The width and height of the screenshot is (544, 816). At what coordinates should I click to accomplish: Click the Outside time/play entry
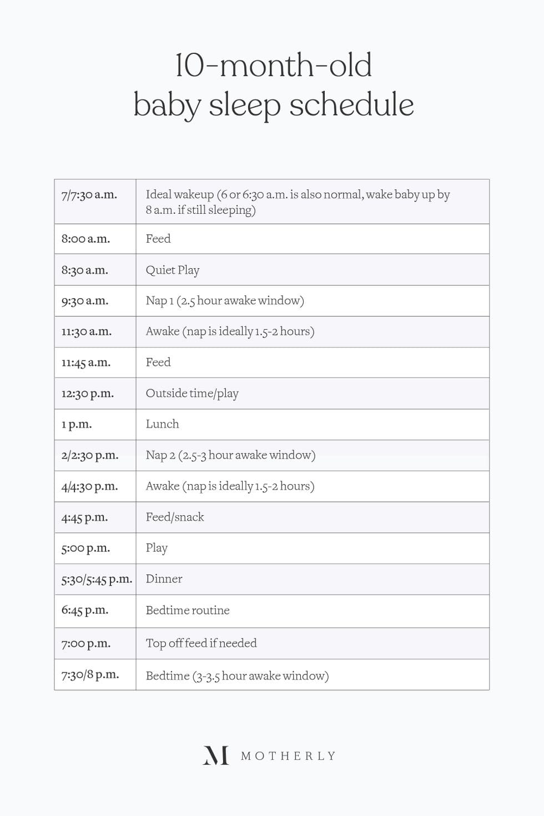[192, 394]
